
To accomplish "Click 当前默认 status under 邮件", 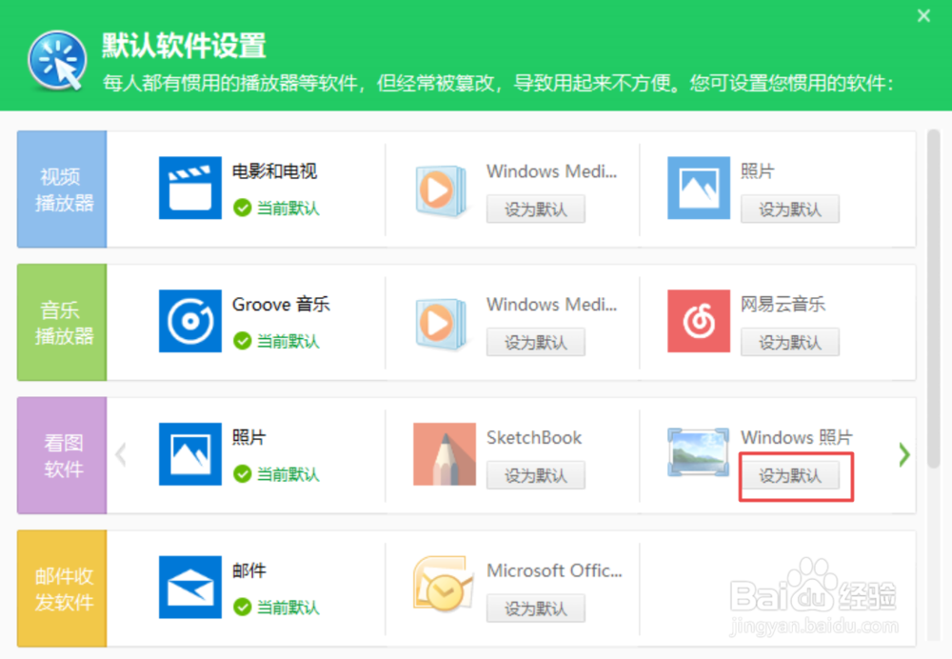I will [x=288, y=608].
